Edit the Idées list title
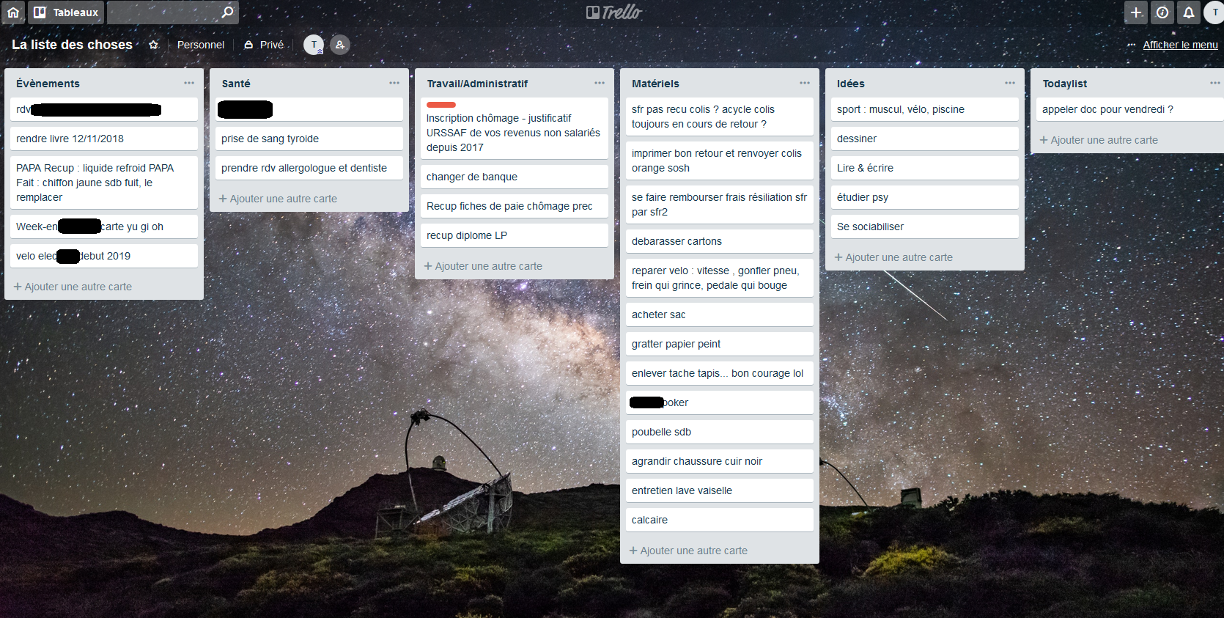 click(851, 84)
